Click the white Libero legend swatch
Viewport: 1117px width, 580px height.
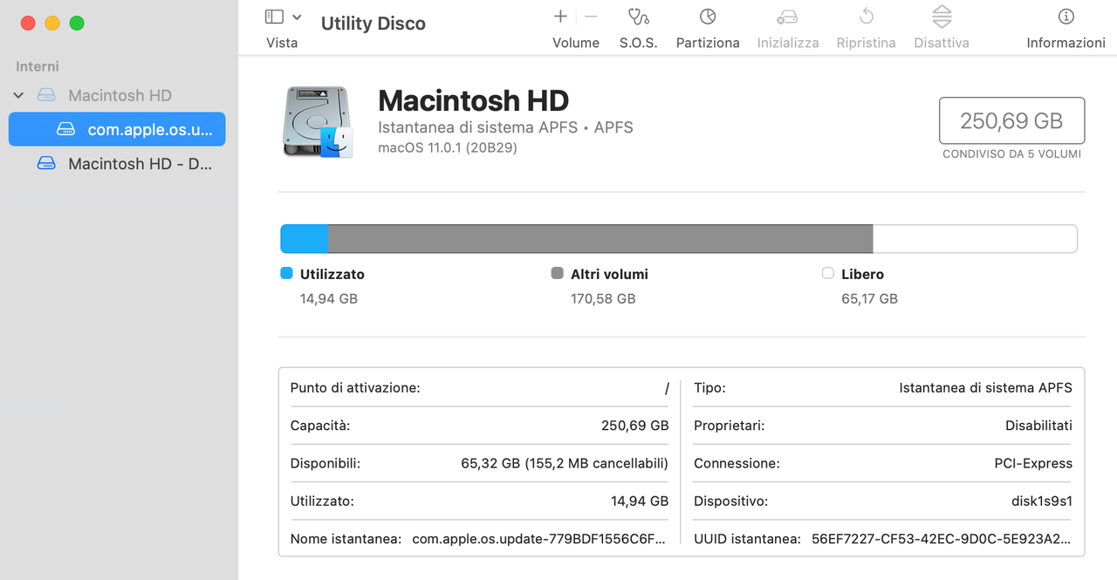(828, 273)
